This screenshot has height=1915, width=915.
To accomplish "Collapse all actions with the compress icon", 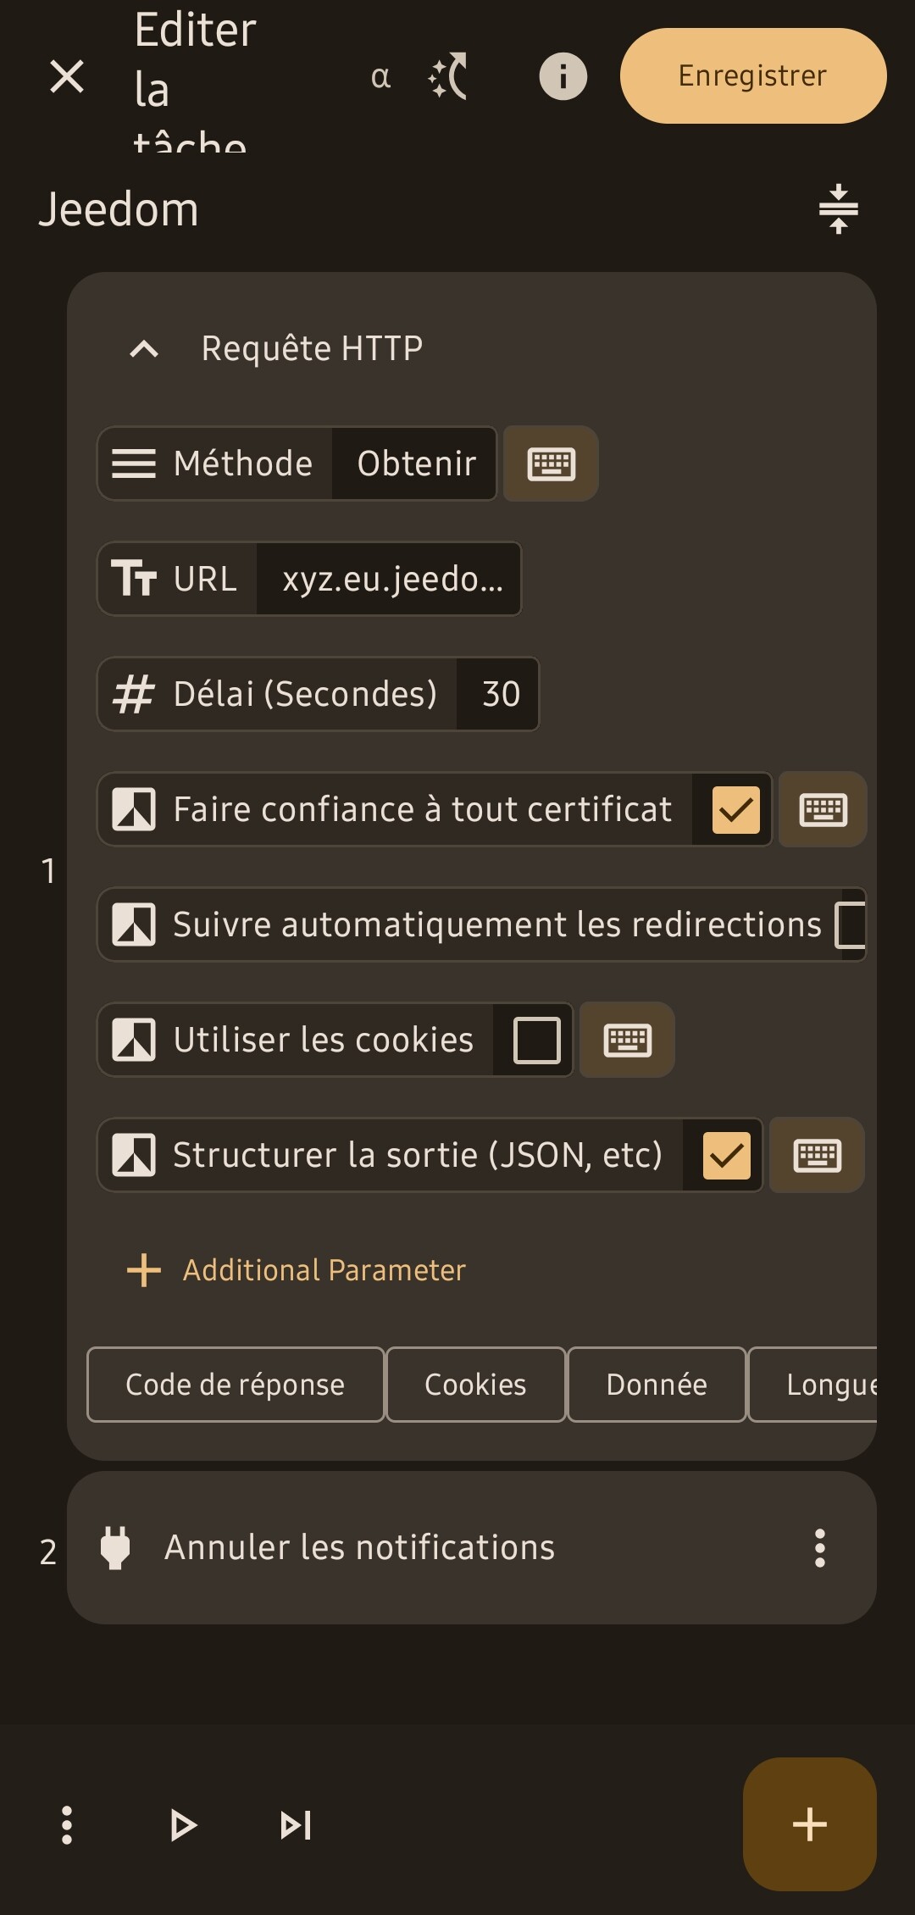I will [x=838, y=208].
